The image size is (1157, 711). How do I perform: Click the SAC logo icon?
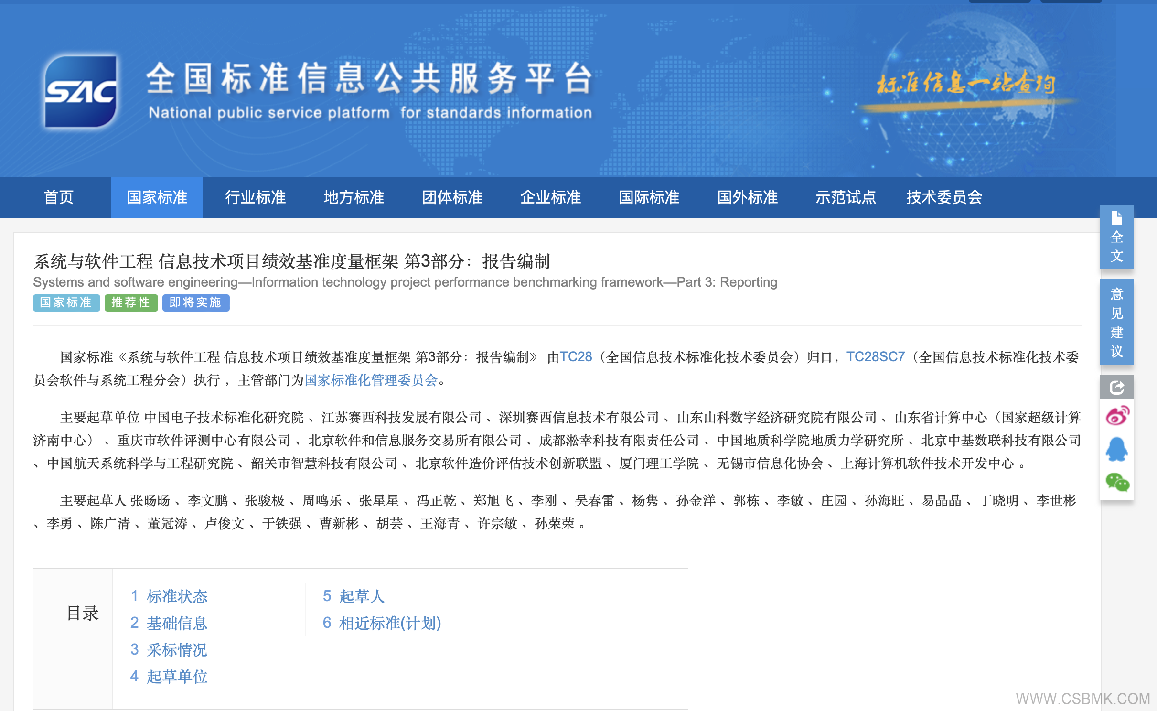(80, 91)
